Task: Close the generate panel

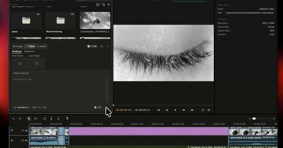Action: (108, 46)
